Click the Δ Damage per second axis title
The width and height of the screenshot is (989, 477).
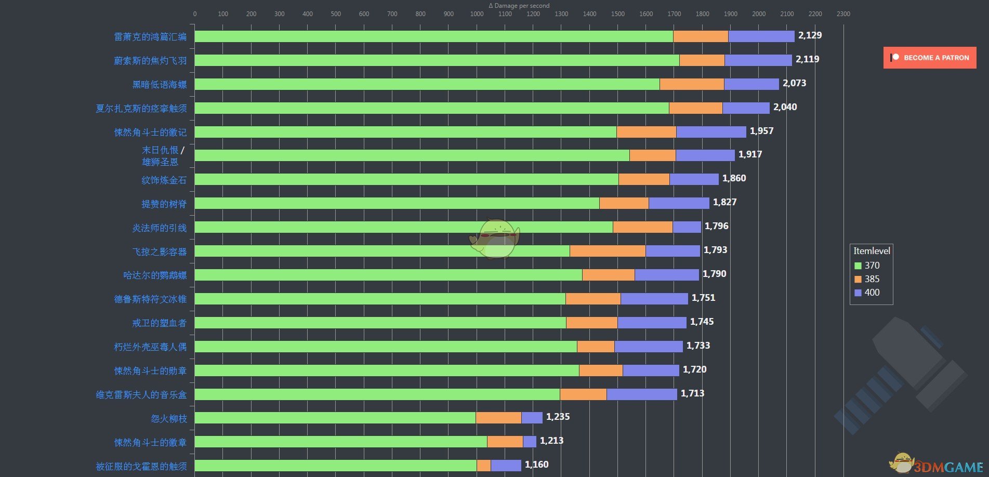(519, 6)
